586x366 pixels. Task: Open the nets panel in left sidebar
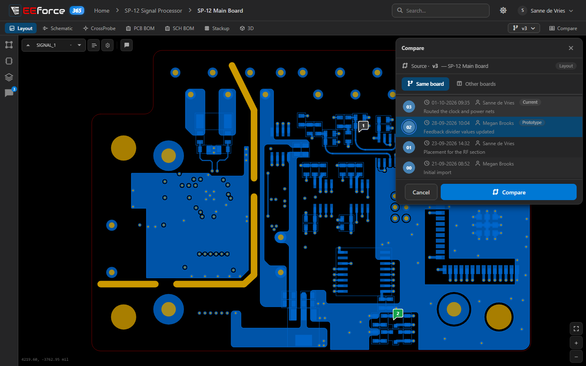click(x=9, y=45)
